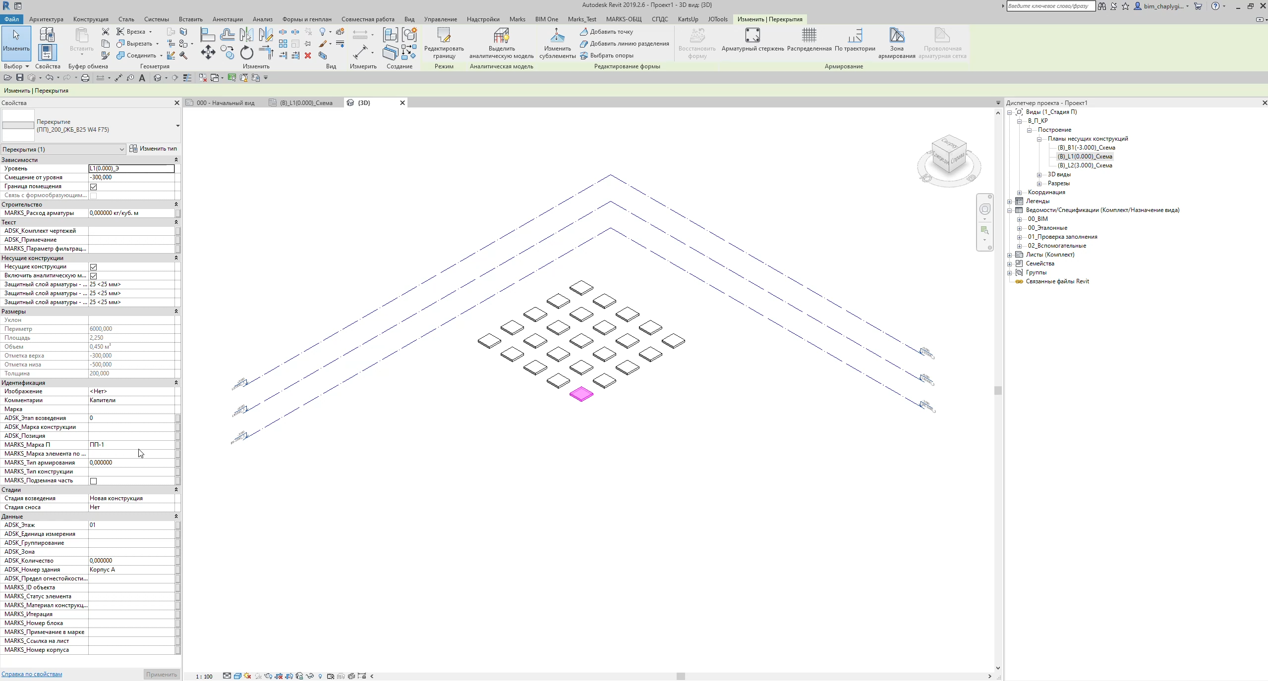Click the default 3D view house icon
Viewport: 1268px width, 681px height.
click(158, 78)
